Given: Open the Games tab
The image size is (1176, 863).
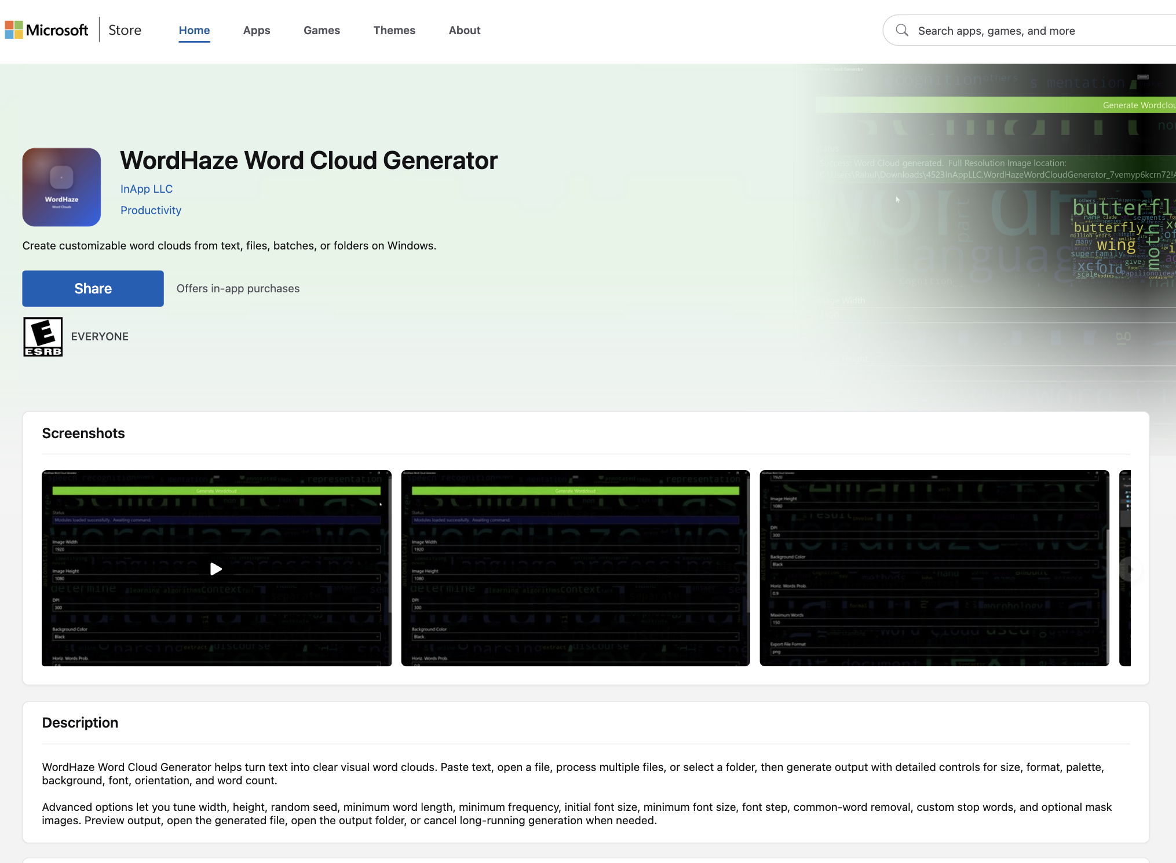Looking at the screenshot, I should click(x=322, y=30).
